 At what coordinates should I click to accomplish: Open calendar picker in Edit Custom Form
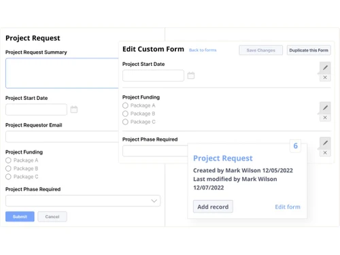click(191, 75)
